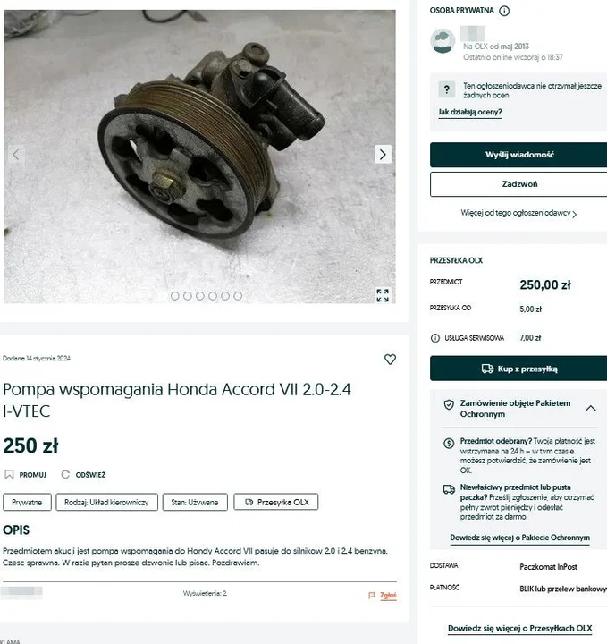Click the Kup z przesyłką button

coord(518,369)
